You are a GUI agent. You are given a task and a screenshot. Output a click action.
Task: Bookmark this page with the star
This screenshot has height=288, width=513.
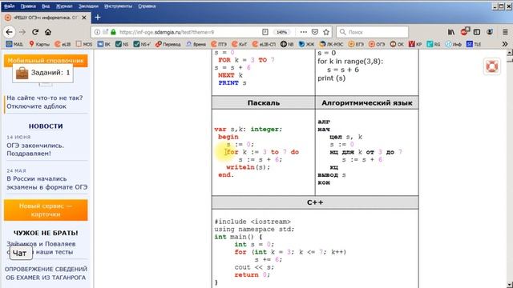pyautogui.click(x=326, y=32)
